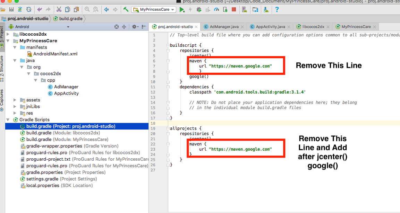Click the Help question mark icon
The height and width of the screenshot is (213, 400).
pos(277,10)
